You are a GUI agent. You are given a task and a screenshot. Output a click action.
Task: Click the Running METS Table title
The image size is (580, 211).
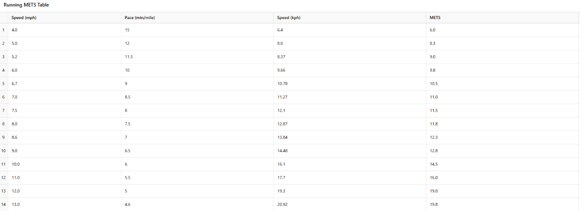(26, 5)
